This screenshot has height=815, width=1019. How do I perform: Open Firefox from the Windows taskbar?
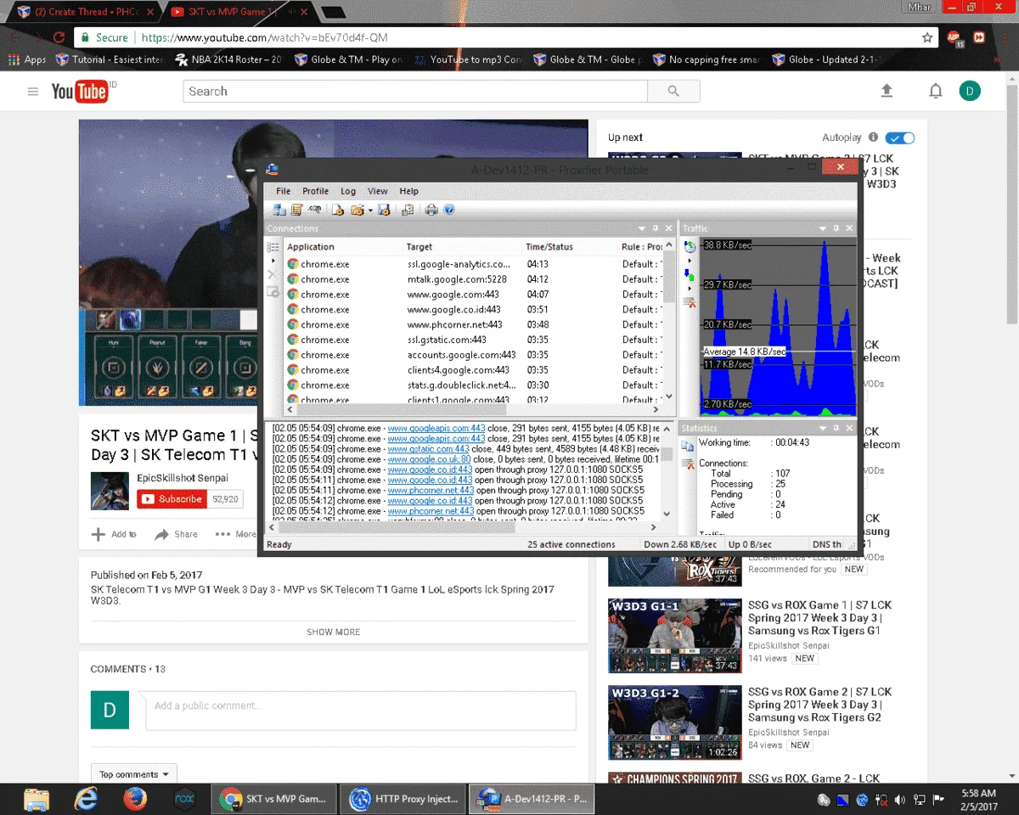(135, 799)
